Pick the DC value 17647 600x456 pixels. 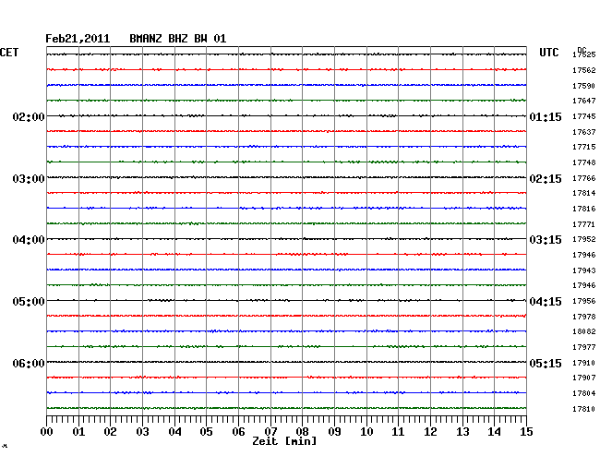coord(584,101)
